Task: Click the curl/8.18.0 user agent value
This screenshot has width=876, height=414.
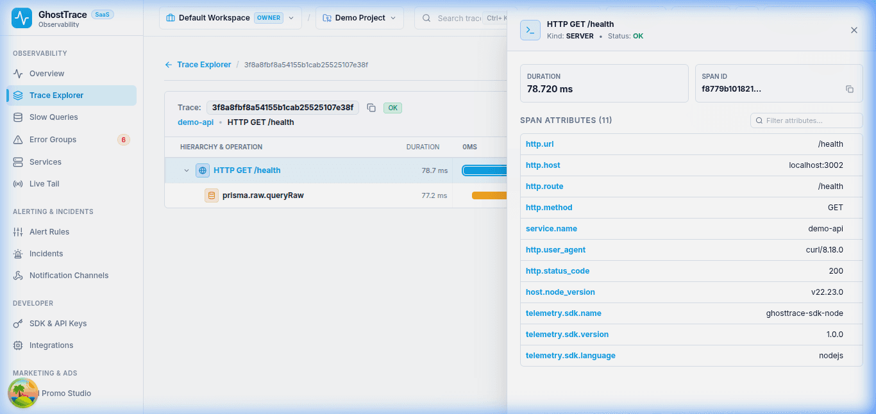Action: pyautogui.click(x=825, y=250)
